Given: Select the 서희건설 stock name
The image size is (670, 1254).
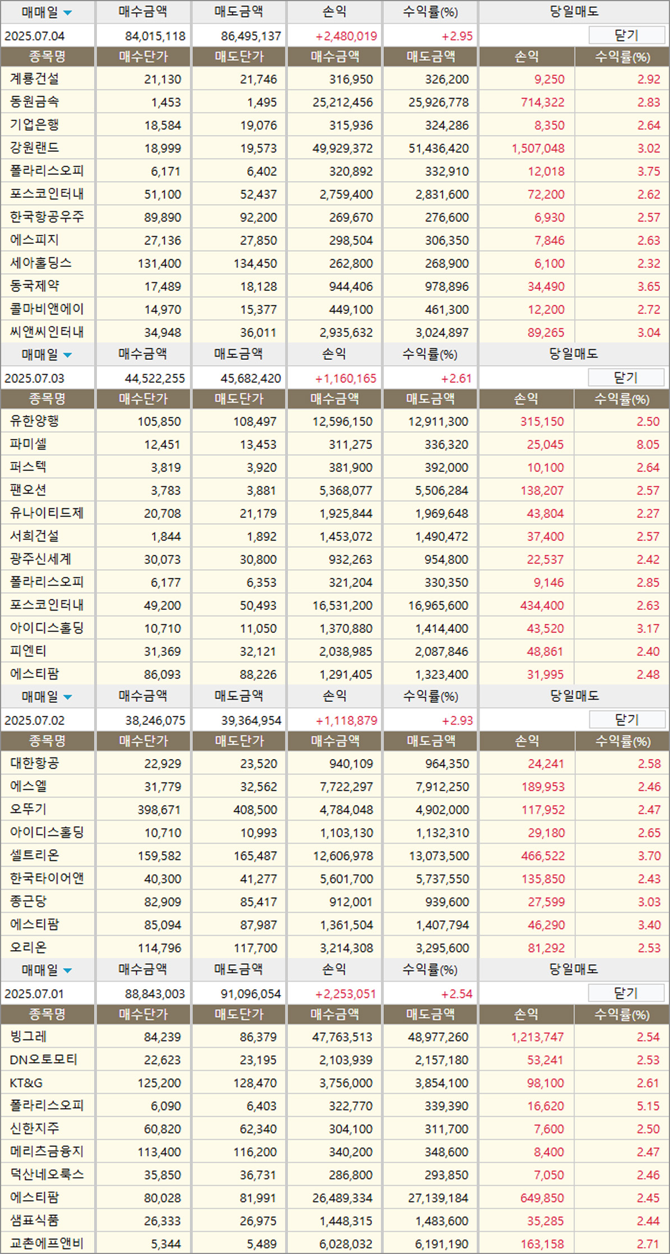Looking at the screenshot, I should click(34, 536).
